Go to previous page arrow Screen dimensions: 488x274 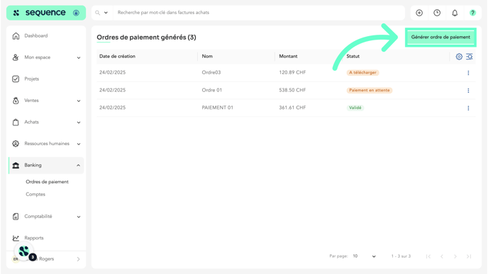[442, 256]
